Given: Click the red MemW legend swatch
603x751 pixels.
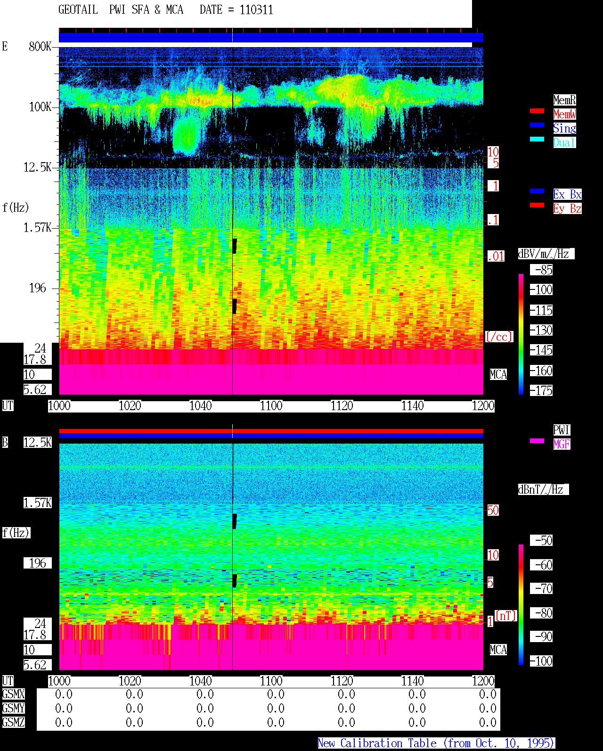Looking at the screenshot, I should tap(537, 111).
